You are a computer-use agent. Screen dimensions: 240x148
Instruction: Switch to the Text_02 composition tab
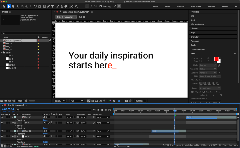[82, 17]
